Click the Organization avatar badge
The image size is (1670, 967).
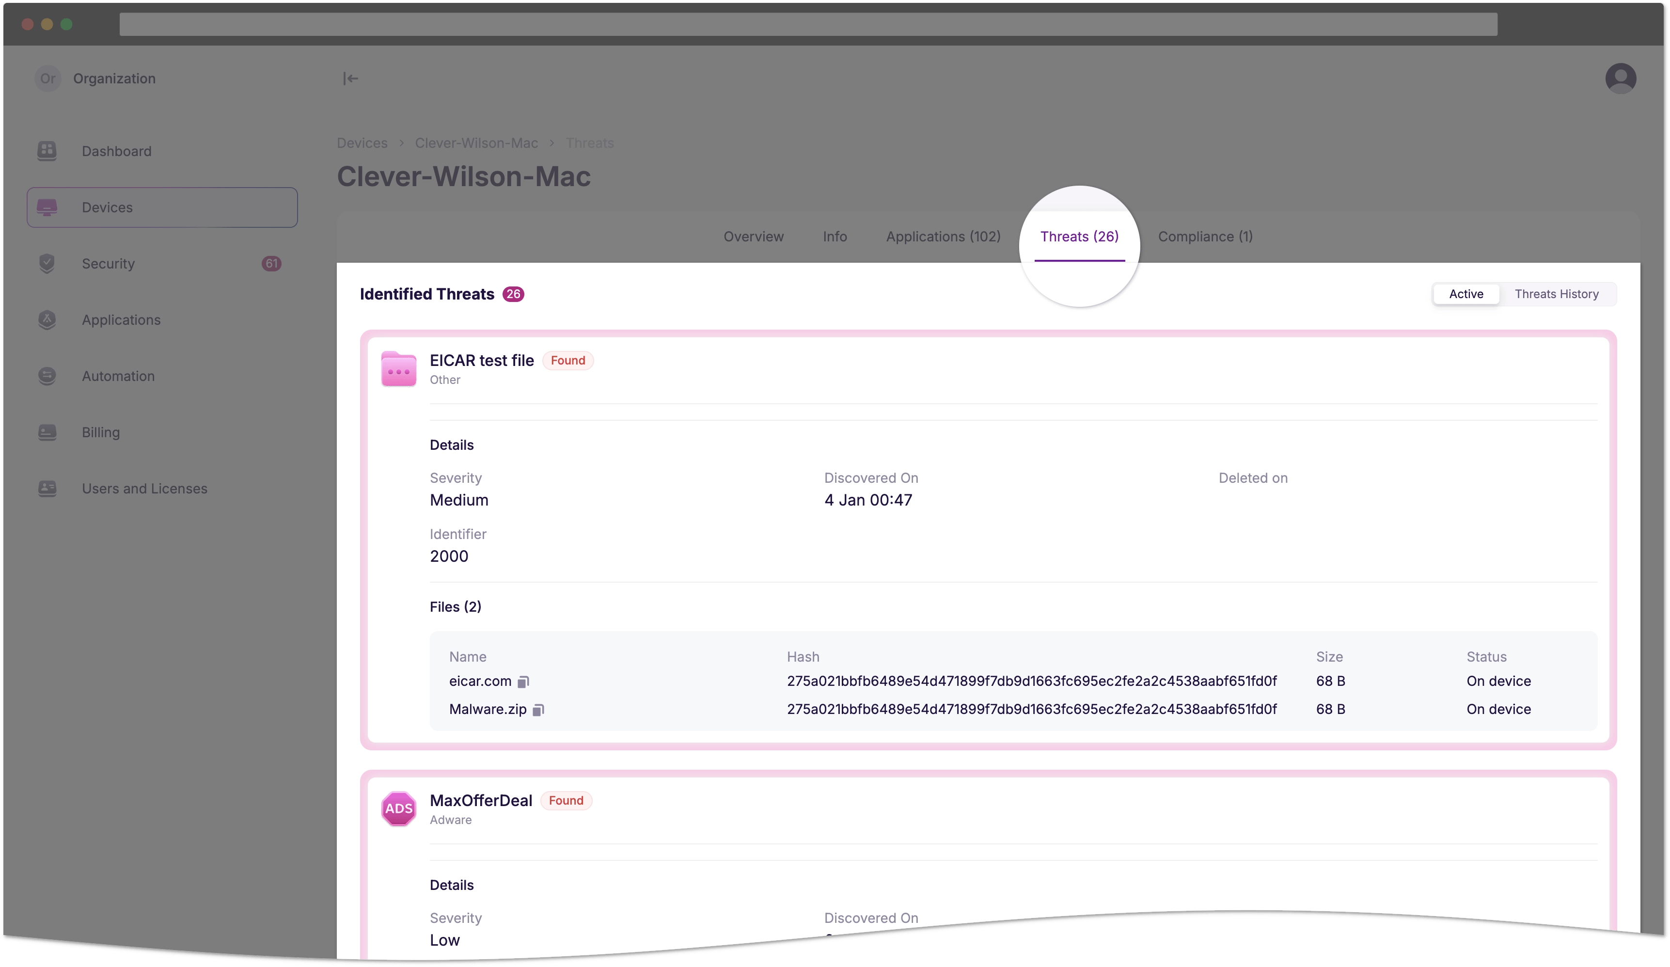pos(47,78)
